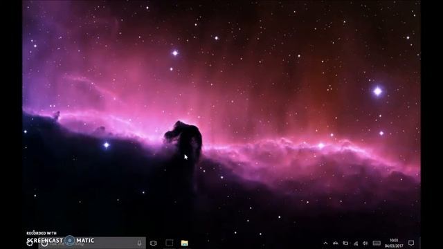Activate Cortana microphone in search box
The image size is (443, 249).
139,243
